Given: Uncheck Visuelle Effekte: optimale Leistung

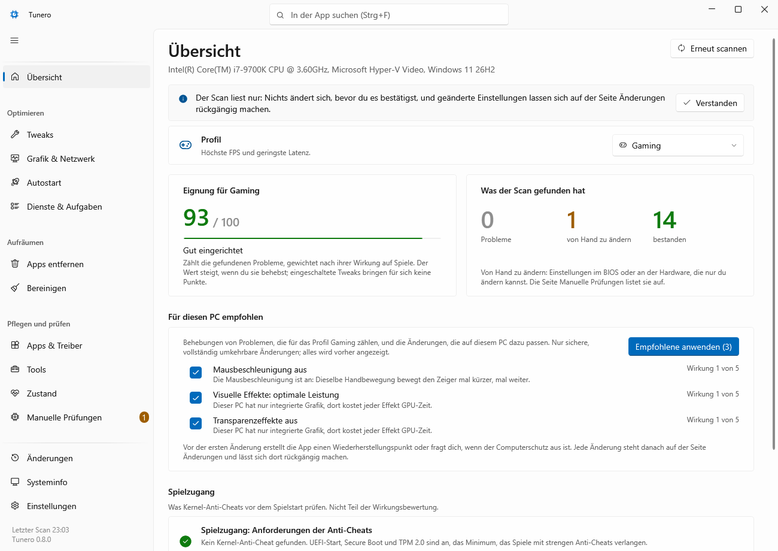Looking at the screenshot, I should point(196,398).
